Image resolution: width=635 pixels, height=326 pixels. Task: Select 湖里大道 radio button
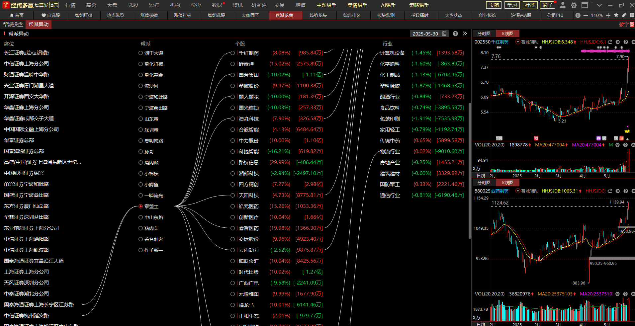pos(140,53)
